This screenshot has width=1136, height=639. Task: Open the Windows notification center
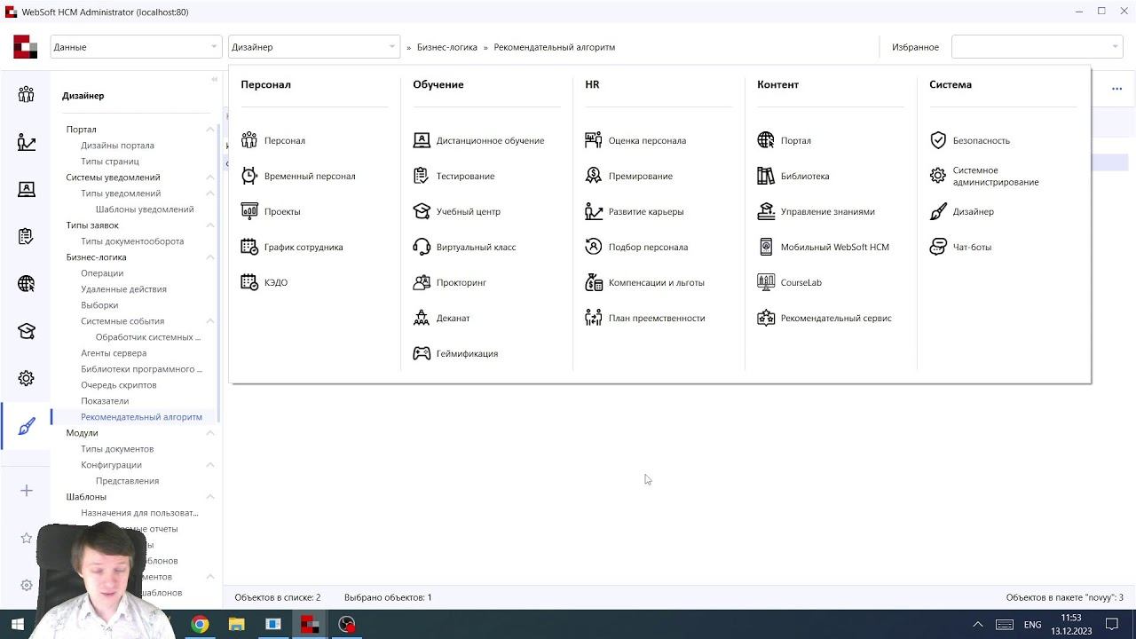[x=1112, y=624]
